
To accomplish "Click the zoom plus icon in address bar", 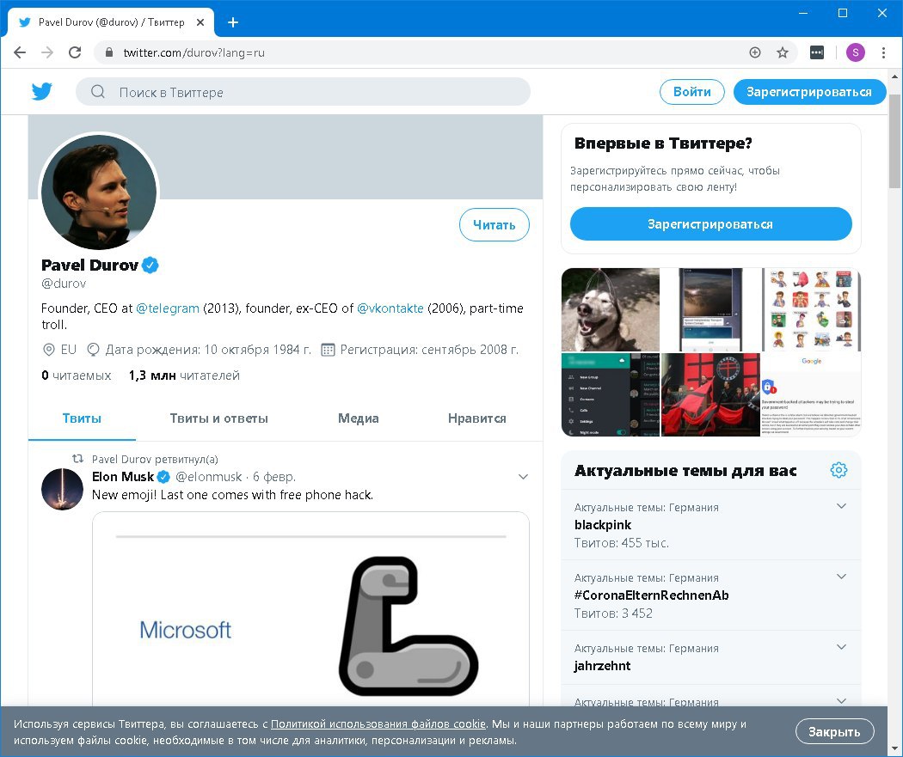I will [754, 52].
